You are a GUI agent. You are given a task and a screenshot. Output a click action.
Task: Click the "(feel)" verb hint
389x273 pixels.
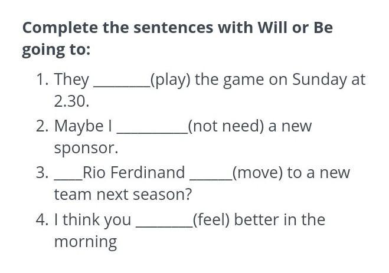click(211, 219)
